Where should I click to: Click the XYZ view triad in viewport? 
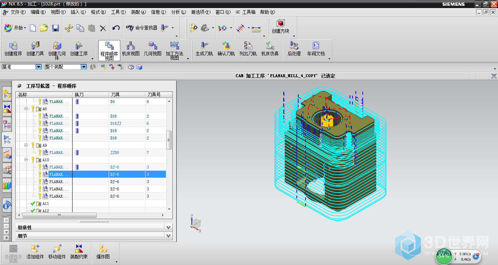[x=196, y=223]
